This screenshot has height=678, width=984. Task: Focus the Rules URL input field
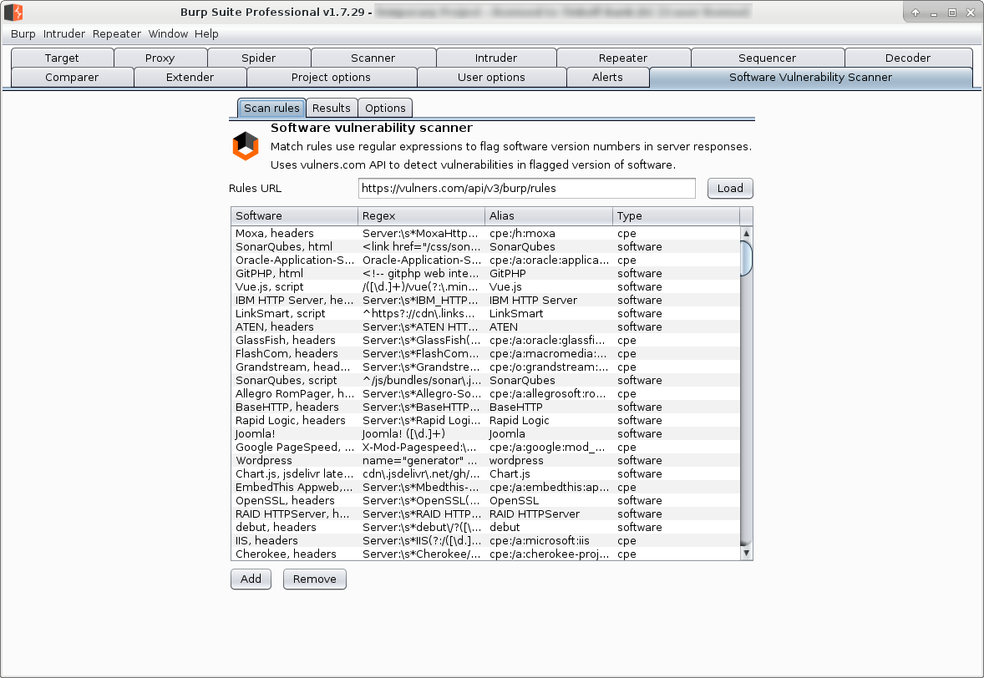pos(527,188)
